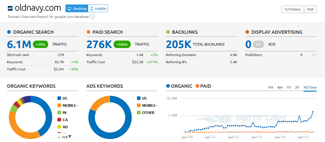Click MOBILE swatch in Organic Keywords legend

pyautogui.click(x=59, y=105)
